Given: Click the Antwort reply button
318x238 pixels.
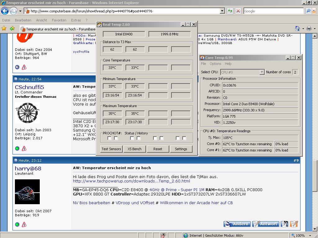Looking at the screenshot, I should coord(266,224).
